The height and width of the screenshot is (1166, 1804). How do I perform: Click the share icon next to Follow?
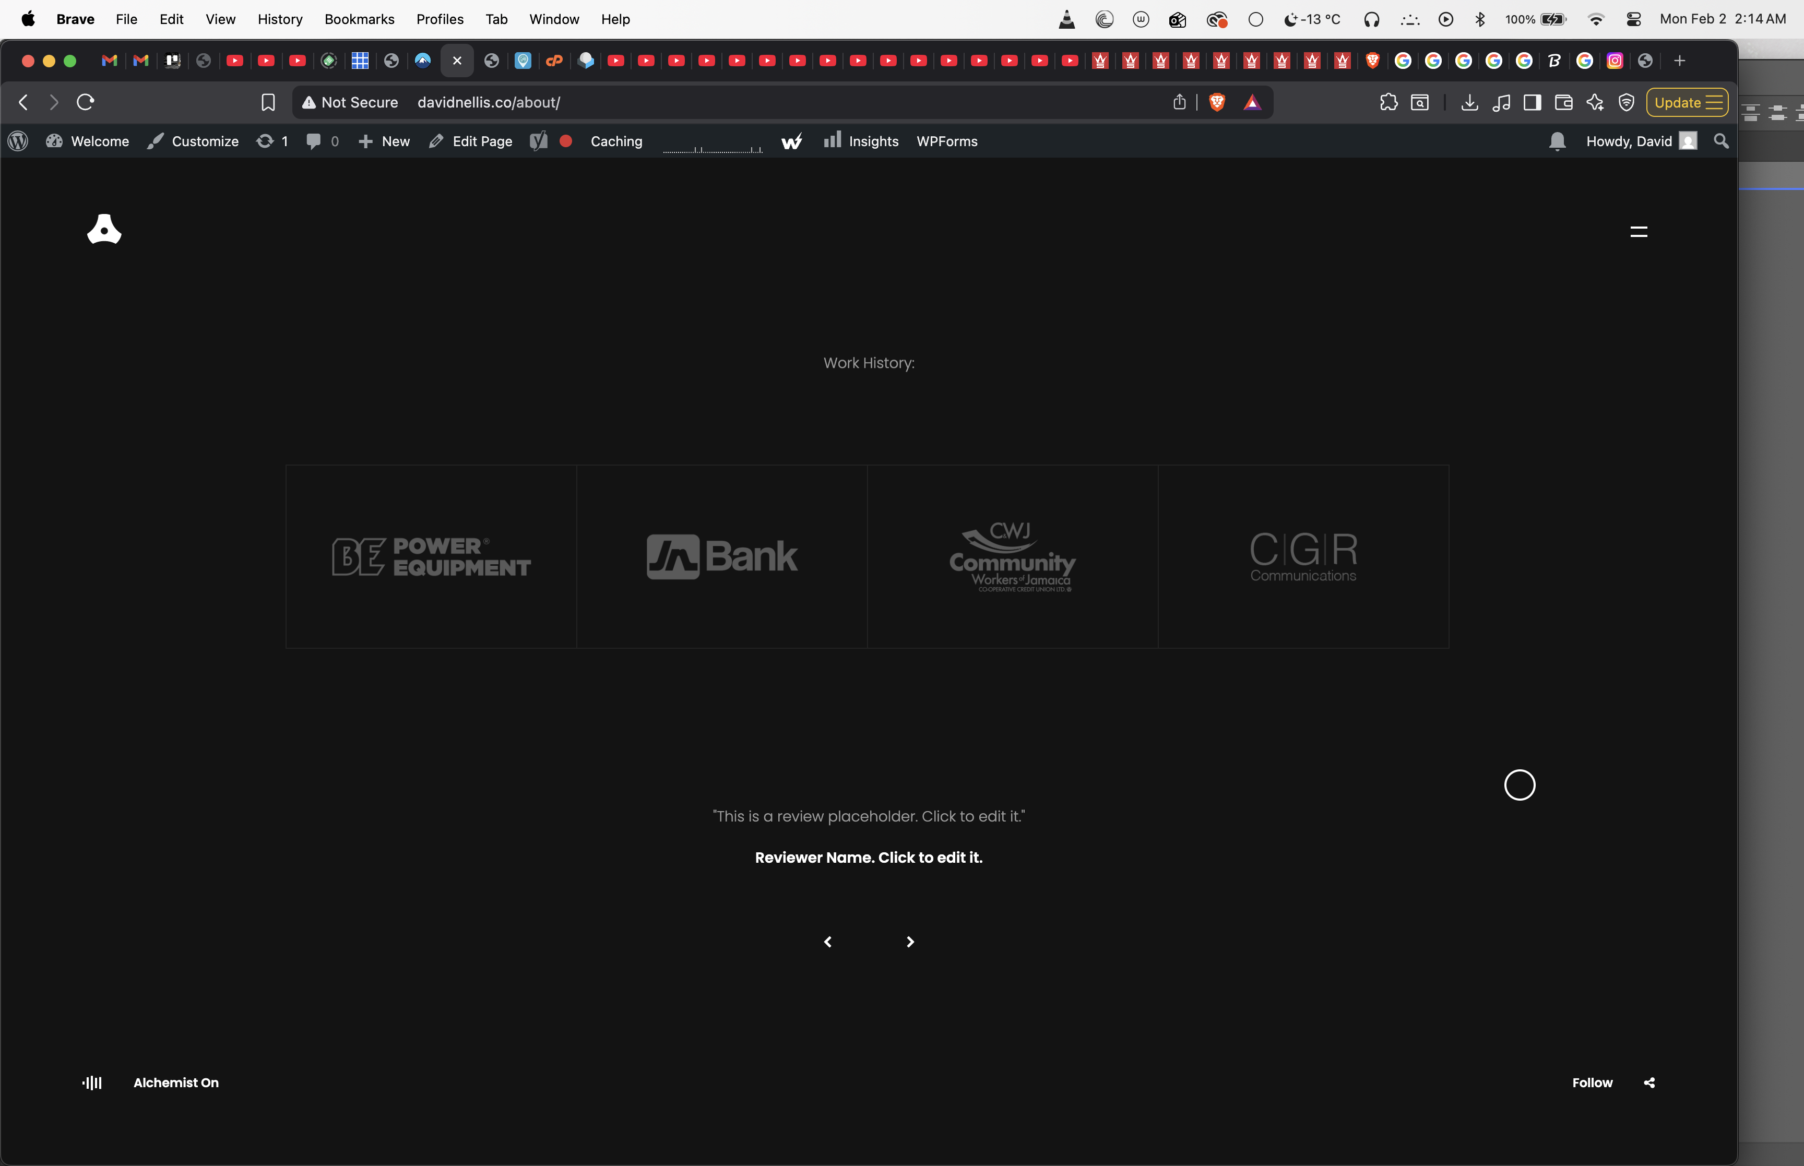[x=1649, y=1082]
